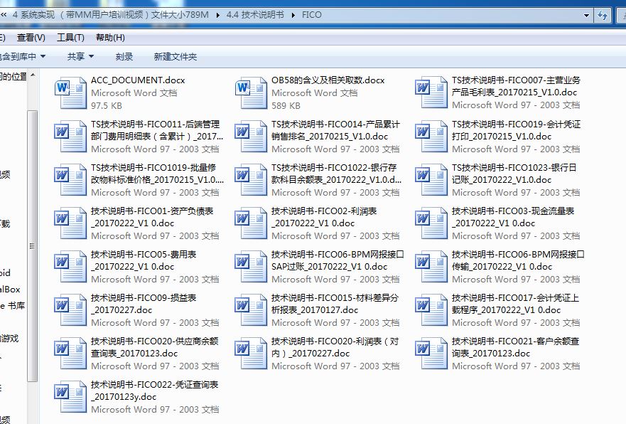
Task: Select file name ACC_DOCUMENT.docx text
Action: coord(138,80)
